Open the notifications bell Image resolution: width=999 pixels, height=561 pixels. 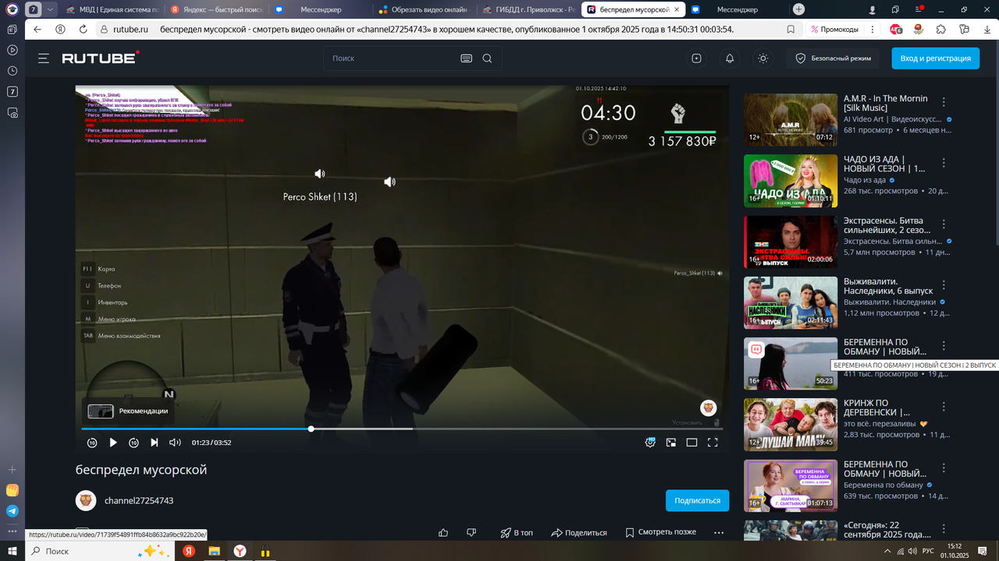point(730,58)
